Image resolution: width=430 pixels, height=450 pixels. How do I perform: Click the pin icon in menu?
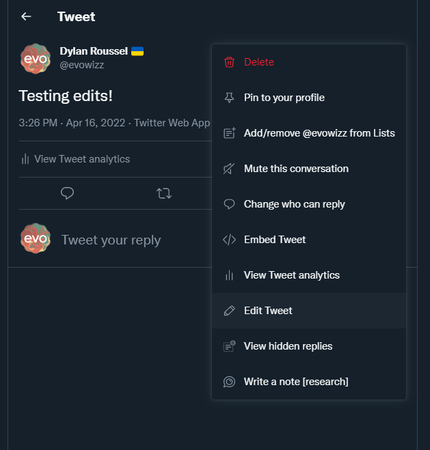click(x=230, y=98)
